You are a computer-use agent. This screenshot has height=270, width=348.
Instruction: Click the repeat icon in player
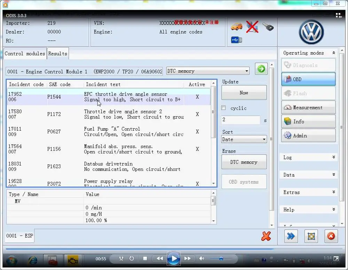[x=132, y=259]
